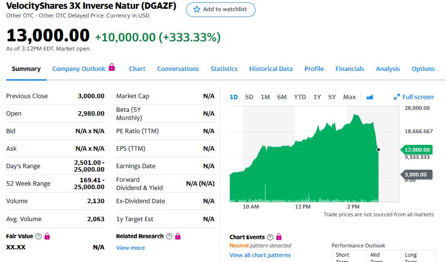Click the gray 3,000.00 previous close label
Viewport: 446px width, 262px height.
pos(417,175)
